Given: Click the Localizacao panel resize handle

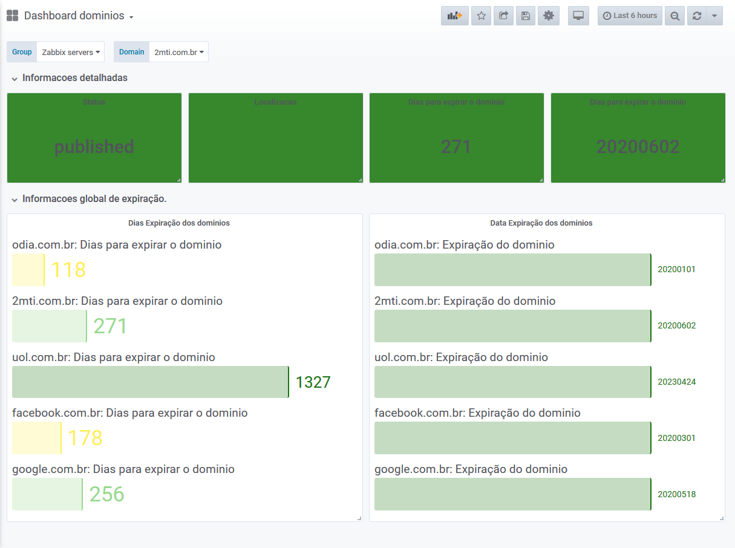Looking at the screenshot, I should [360, 180].
